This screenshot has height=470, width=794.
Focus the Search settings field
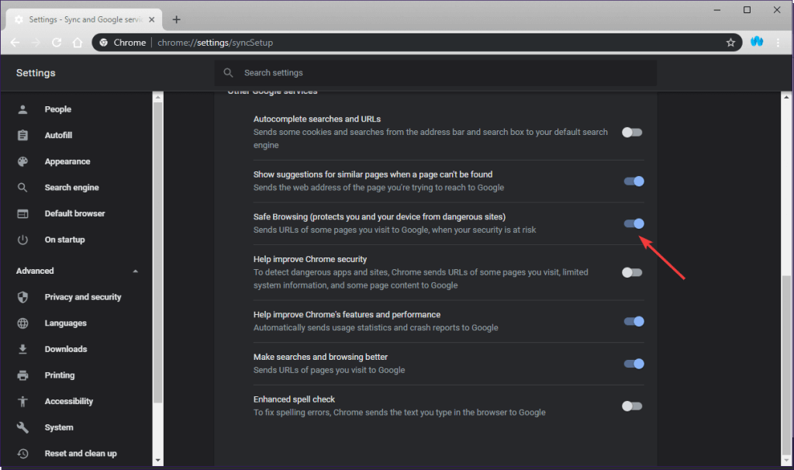coord(436,73)
